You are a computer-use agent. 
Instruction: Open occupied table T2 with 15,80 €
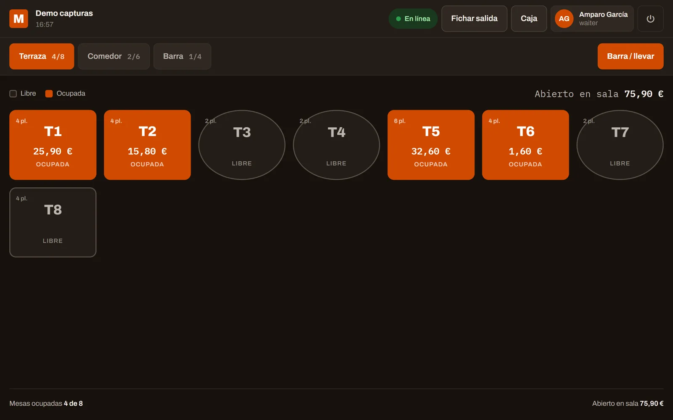click(x=147, y=145)
